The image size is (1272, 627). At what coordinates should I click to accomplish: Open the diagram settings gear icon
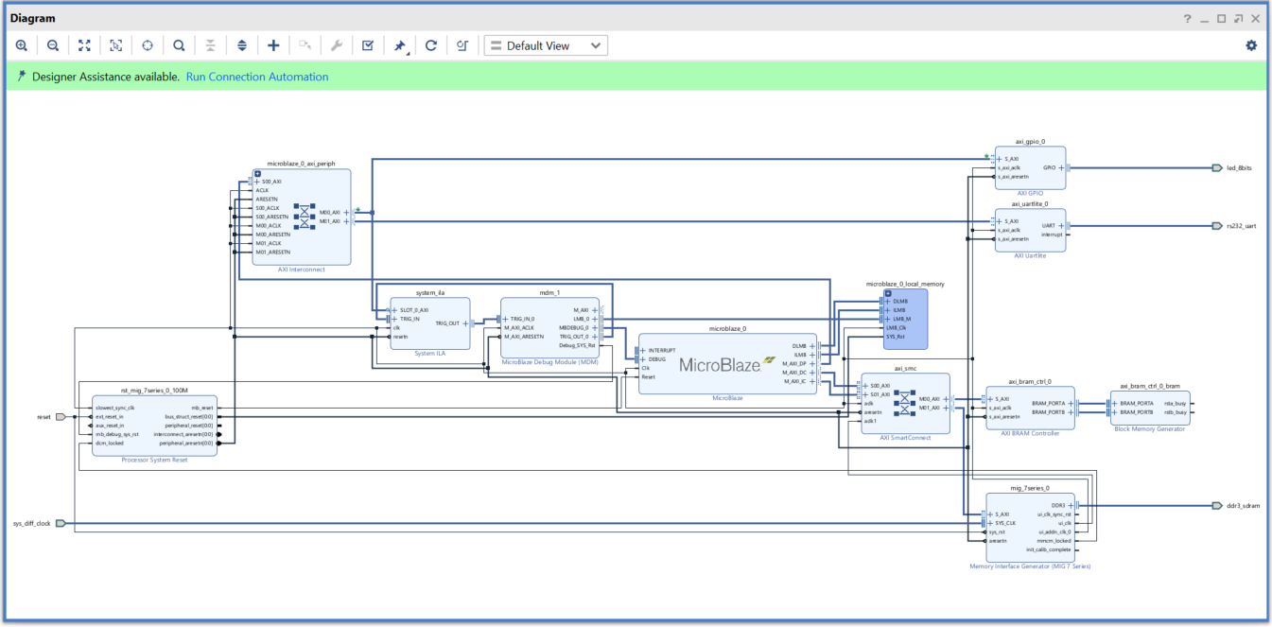click(x=1251, y=45)
